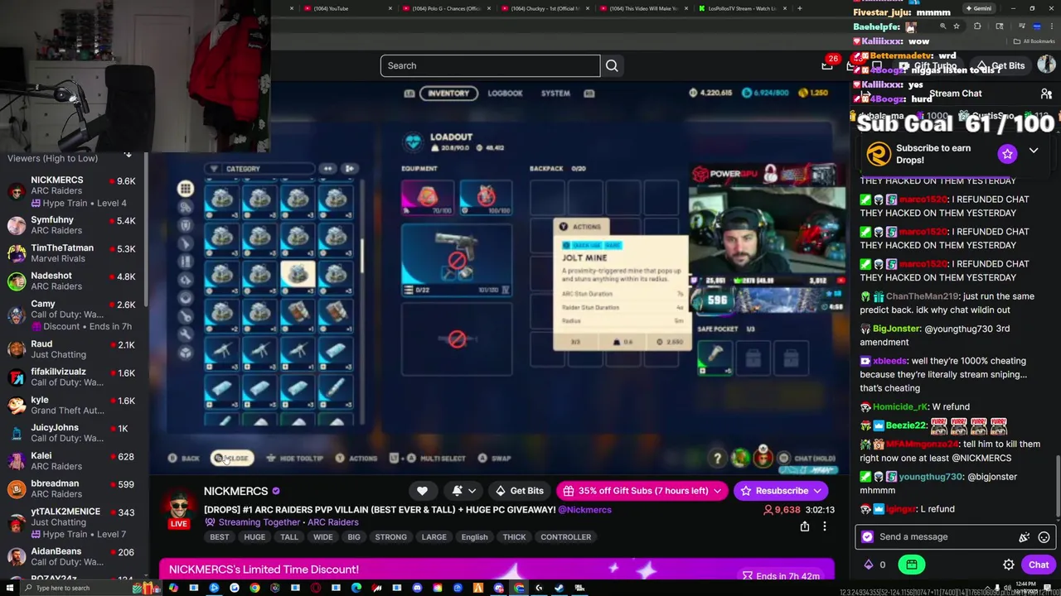Open notification bell dropdown for channel
Image resolution: width=1061 pixels, height=596 pixels.
[463, 491]
